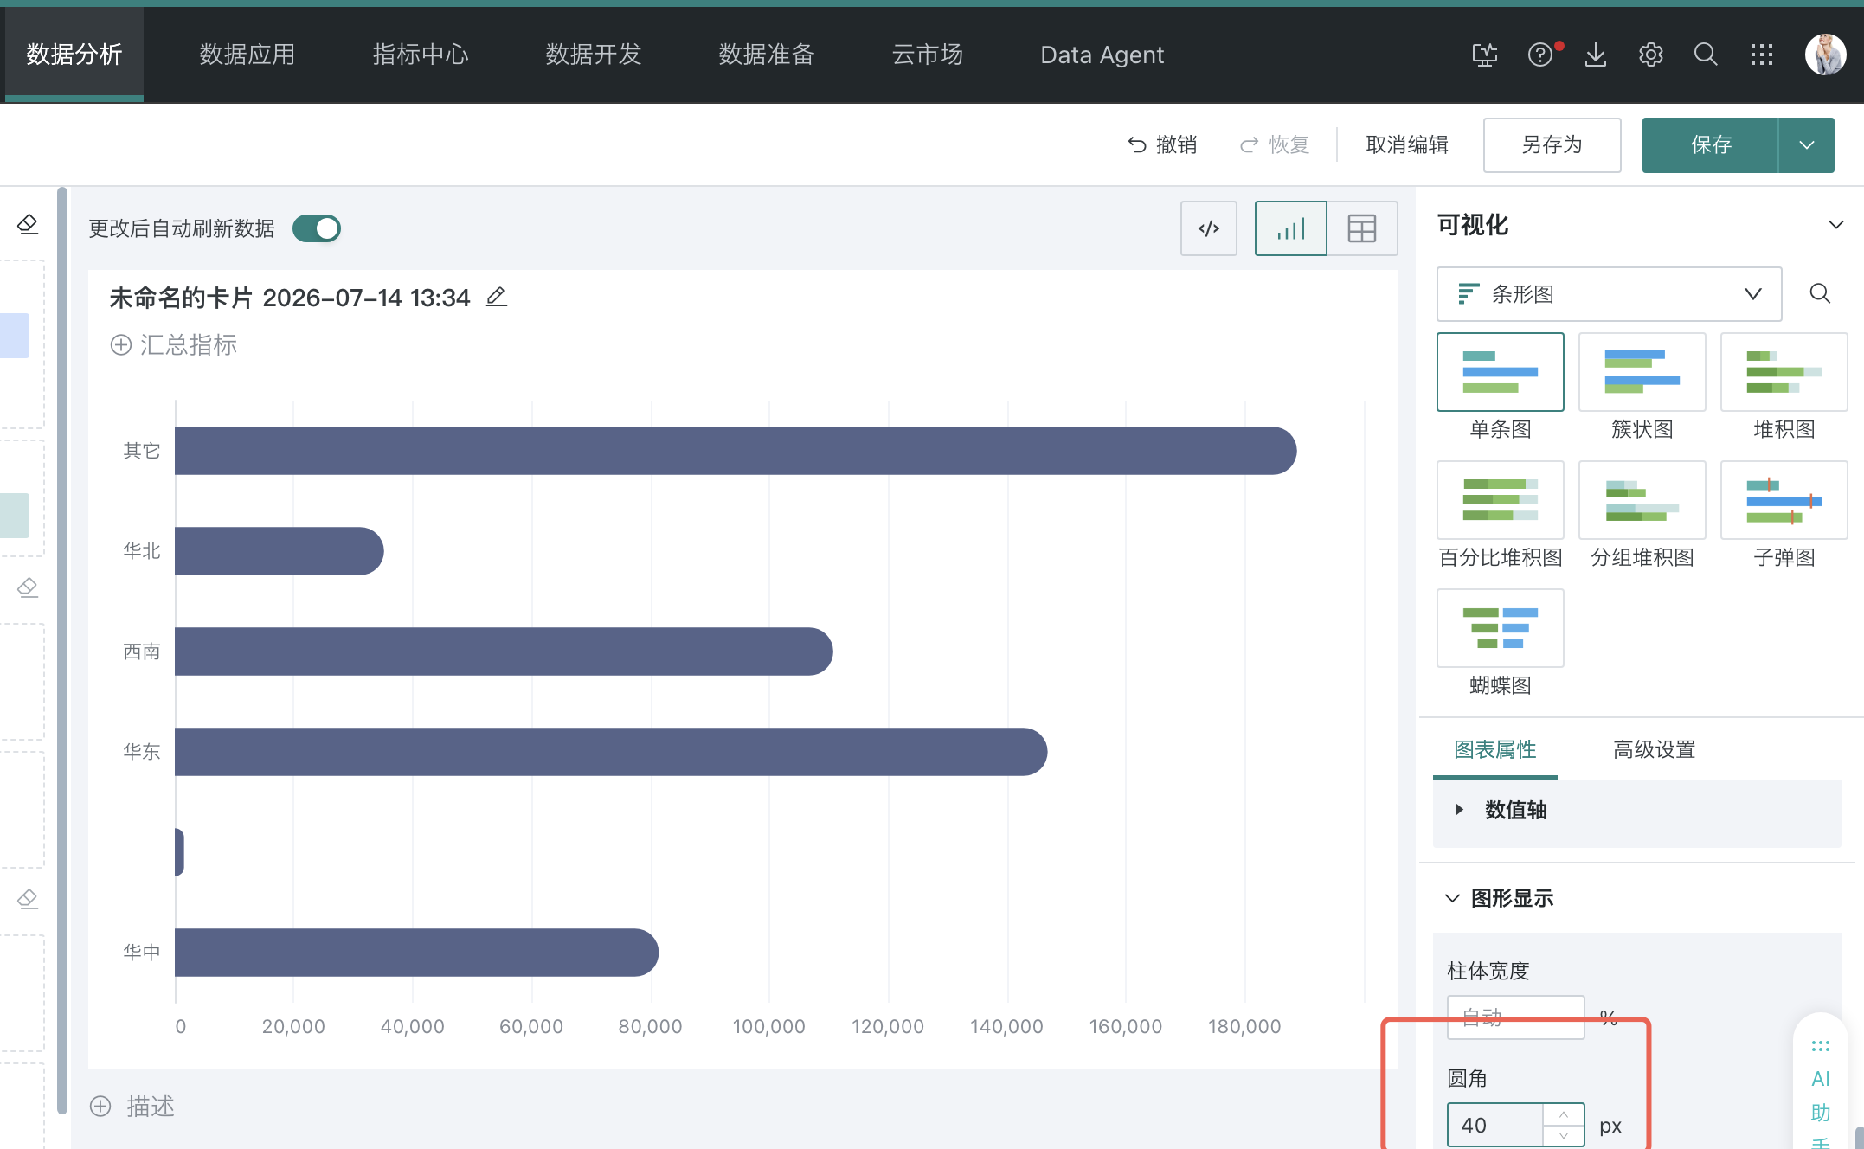Image resolution: width=1864 pixels, height=1149 pixels.
Task: Open the user avatar menu
Action: [x=1826, y=55]
